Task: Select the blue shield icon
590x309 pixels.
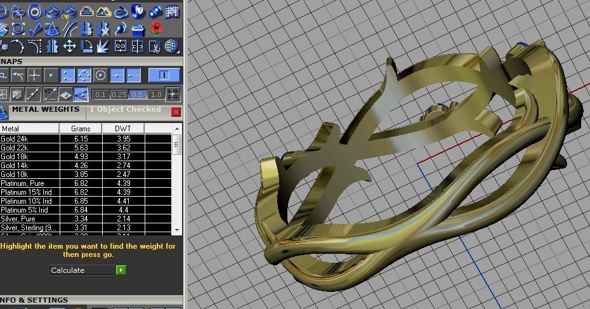Action: (x=138, y=12)
